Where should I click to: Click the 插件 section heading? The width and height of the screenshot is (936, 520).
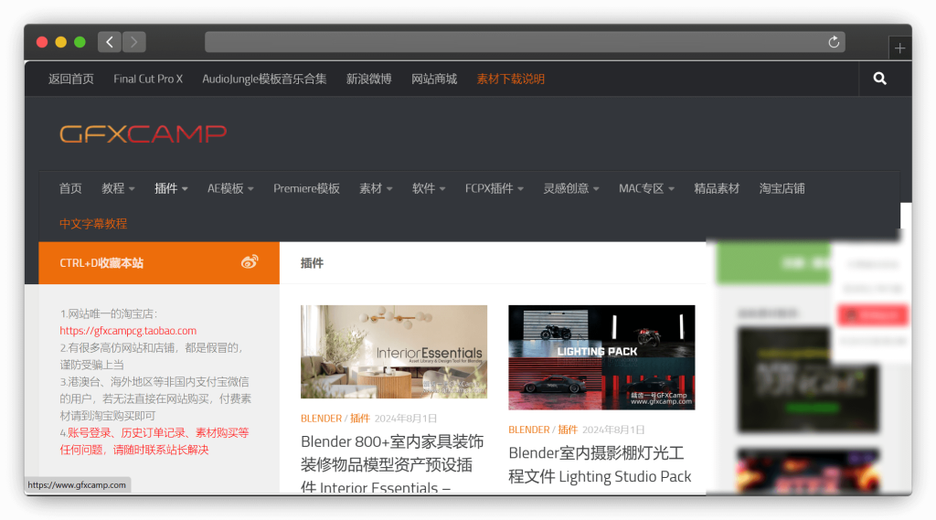pos(312,263)
